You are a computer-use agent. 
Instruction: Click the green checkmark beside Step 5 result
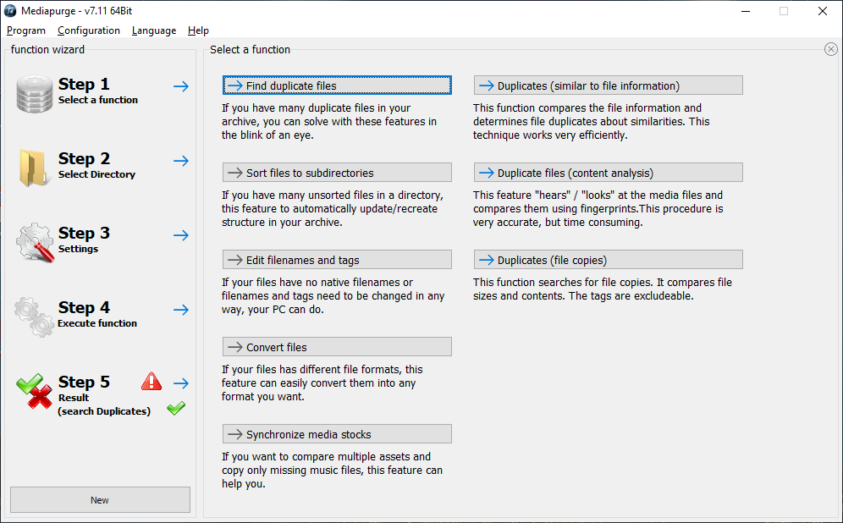click(x=176, y=409)
